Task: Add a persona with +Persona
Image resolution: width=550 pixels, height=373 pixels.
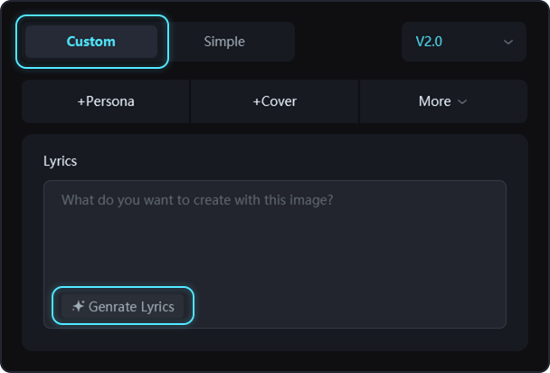Action: pos(106,101)
